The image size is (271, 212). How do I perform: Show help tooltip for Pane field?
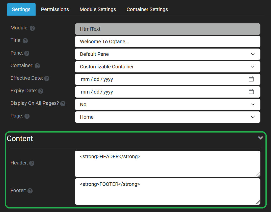26,53
